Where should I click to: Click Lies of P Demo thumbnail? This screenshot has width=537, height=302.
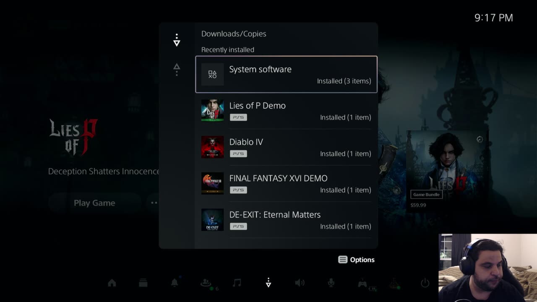212,111
